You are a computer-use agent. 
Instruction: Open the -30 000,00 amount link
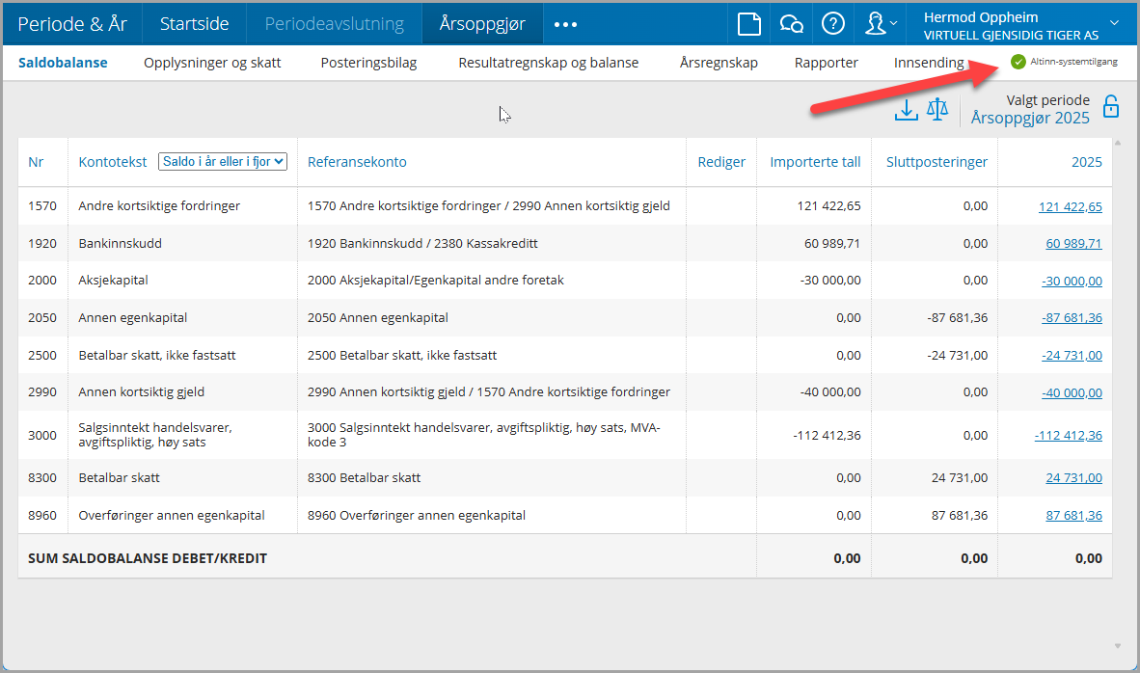1072,281
